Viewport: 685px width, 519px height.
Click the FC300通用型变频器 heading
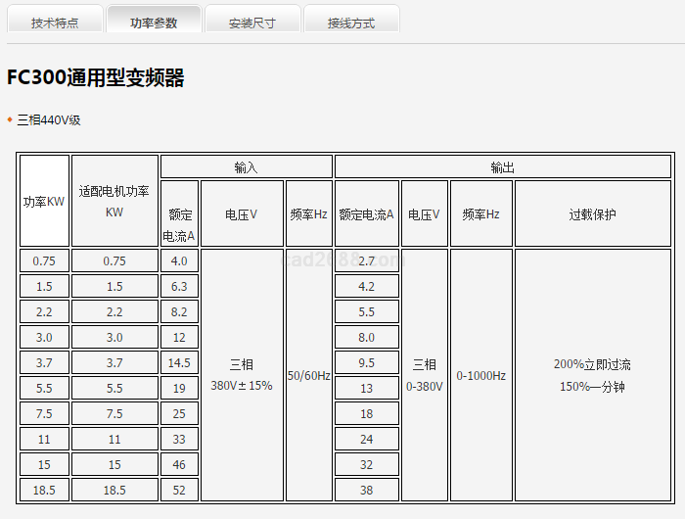(x=96, y=78)
